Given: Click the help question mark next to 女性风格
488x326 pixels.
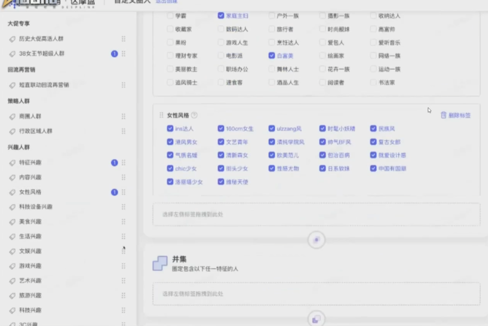Looking at the screenshot, I should coord(194,115).
